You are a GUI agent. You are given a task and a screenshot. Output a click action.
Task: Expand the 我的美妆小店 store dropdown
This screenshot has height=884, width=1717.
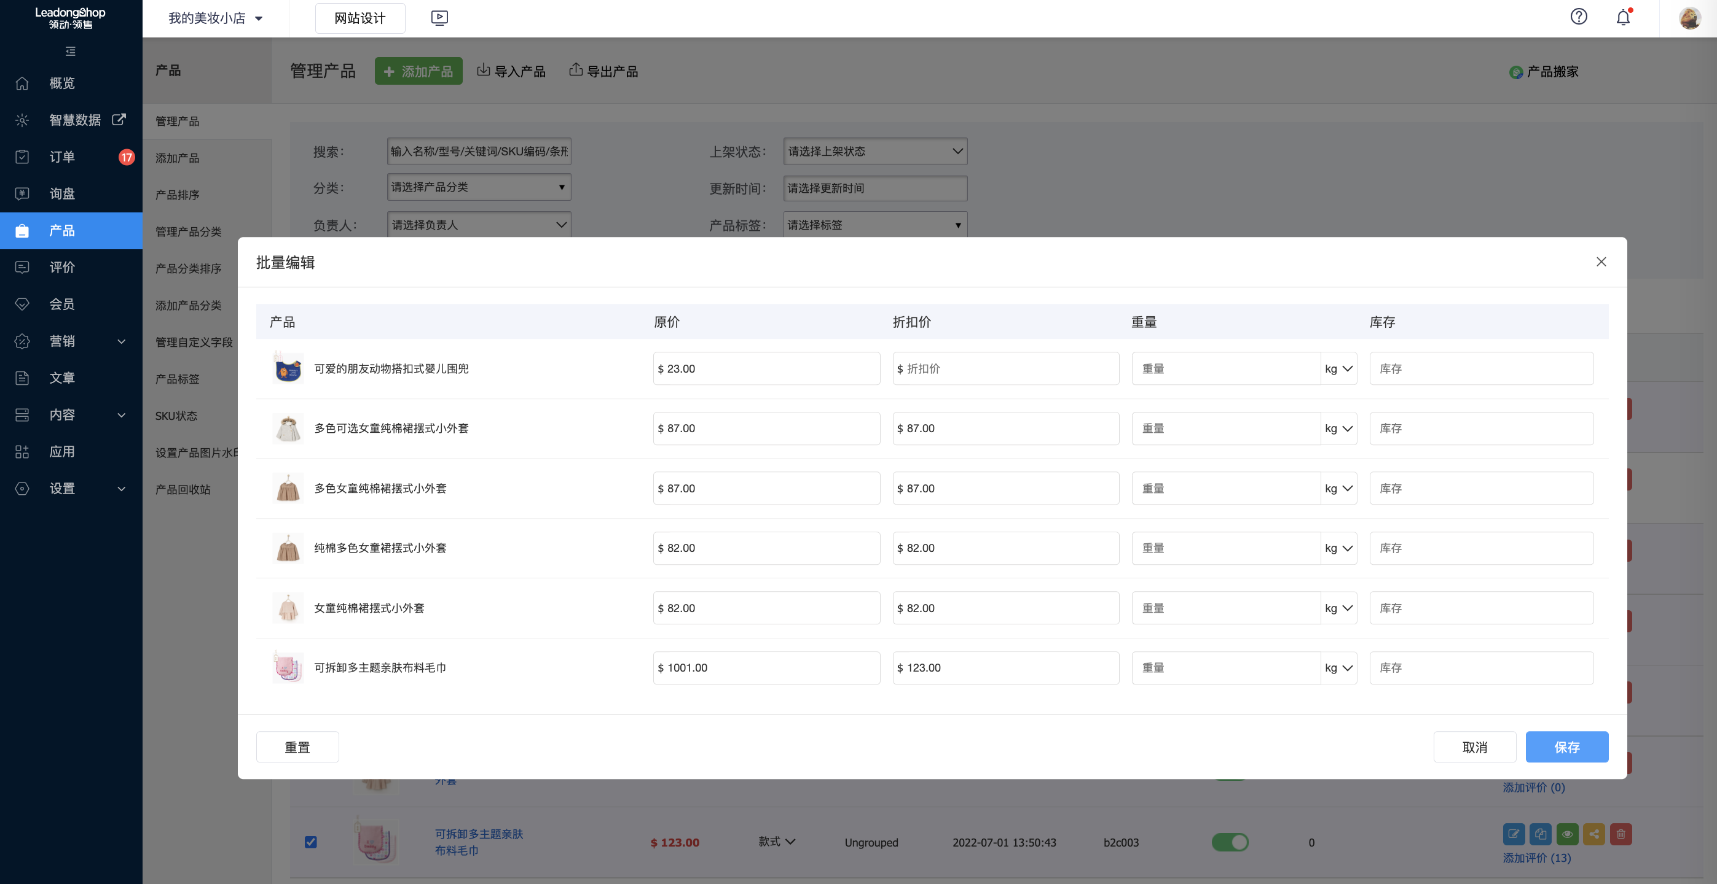click(215, 18)
